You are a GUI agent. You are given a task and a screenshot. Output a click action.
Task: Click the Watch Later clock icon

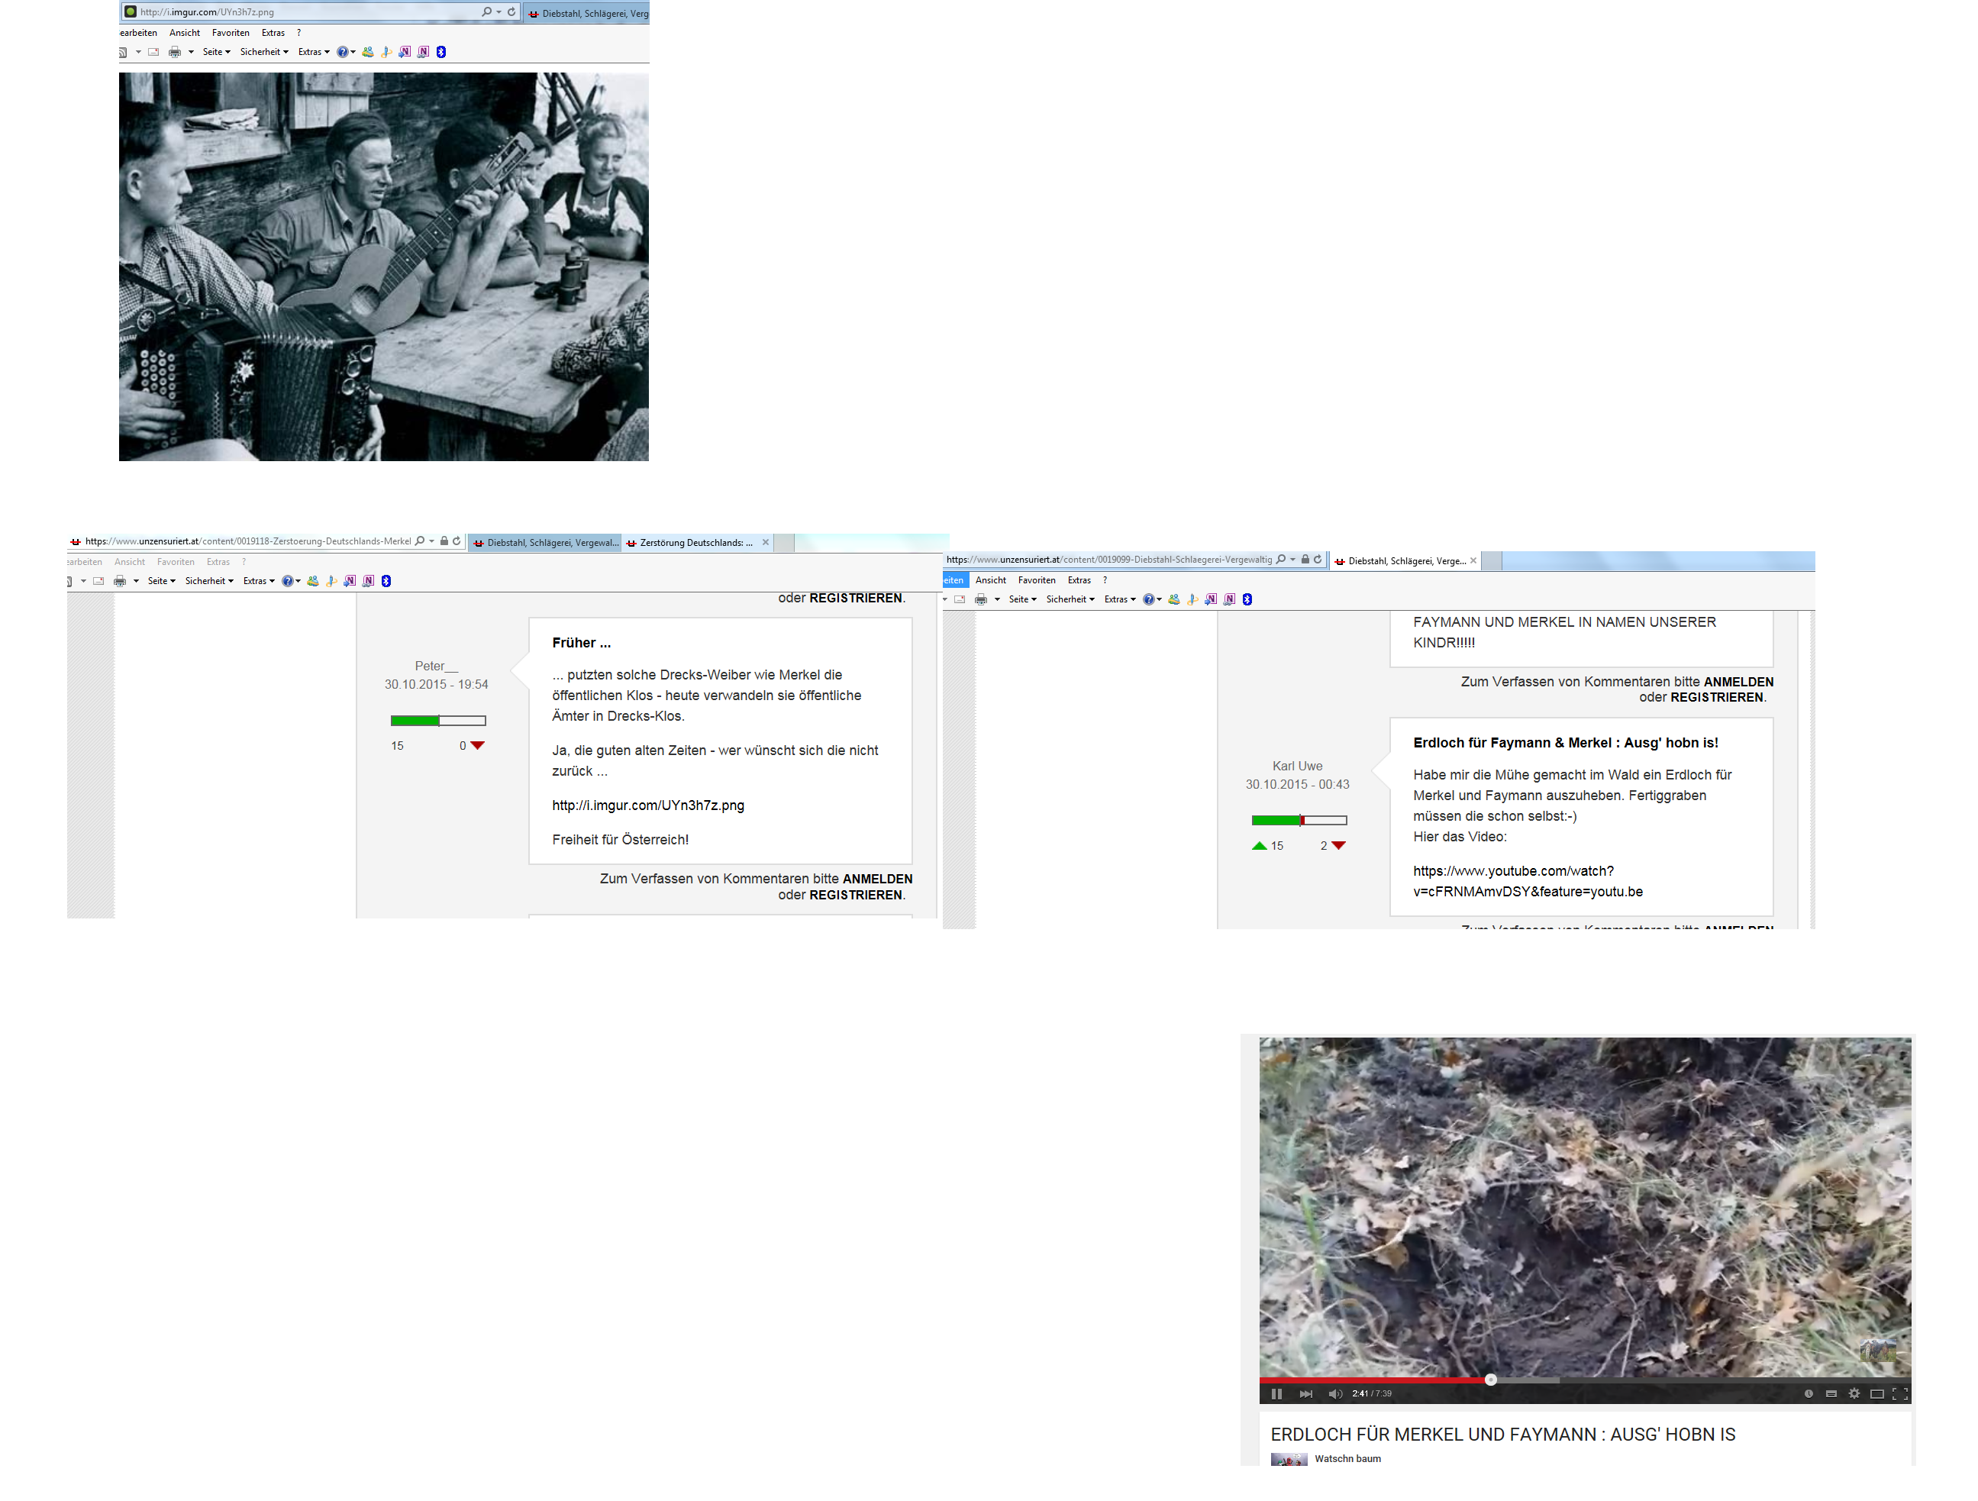pyautogui.click(x=1808, y=1393)
